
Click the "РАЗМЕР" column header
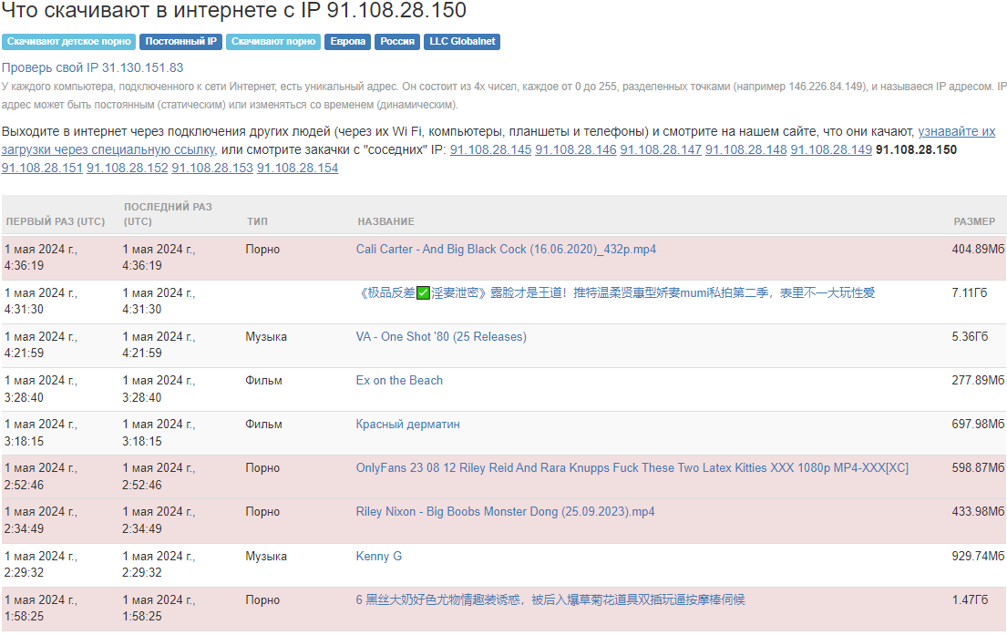click(974, 221)
